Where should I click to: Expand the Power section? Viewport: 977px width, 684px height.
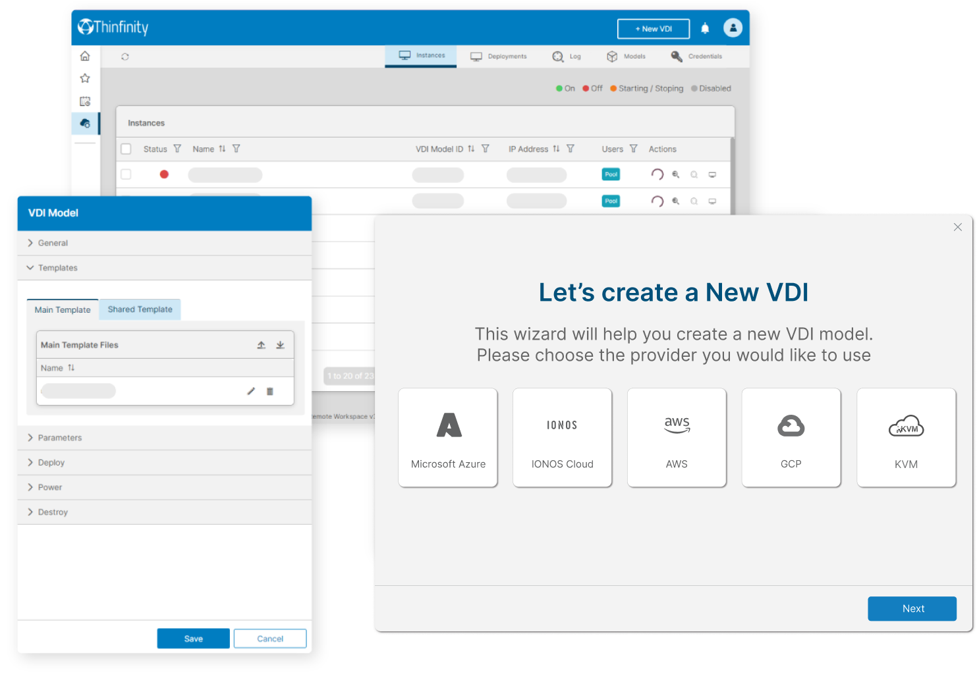coord(165,487)
